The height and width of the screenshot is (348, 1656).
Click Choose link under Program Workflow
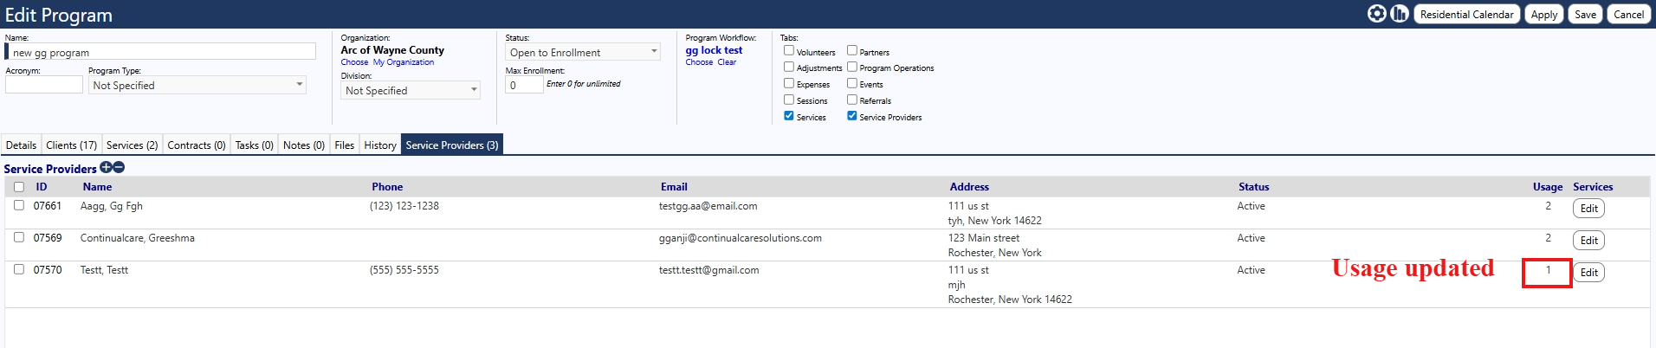tap(699, 62)
